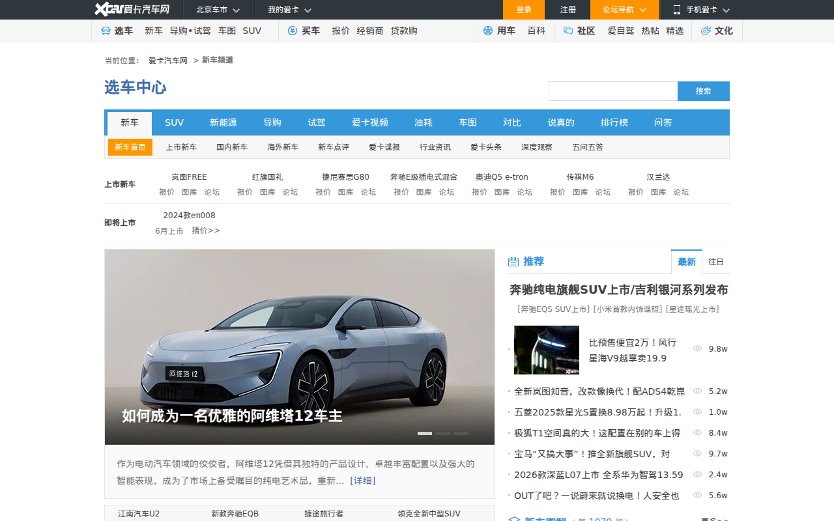Select the 最新 recommendations tab
Image resolution: width=834 pixels, height=521 pixels.
pyautogui.click(x=687, y=262)
